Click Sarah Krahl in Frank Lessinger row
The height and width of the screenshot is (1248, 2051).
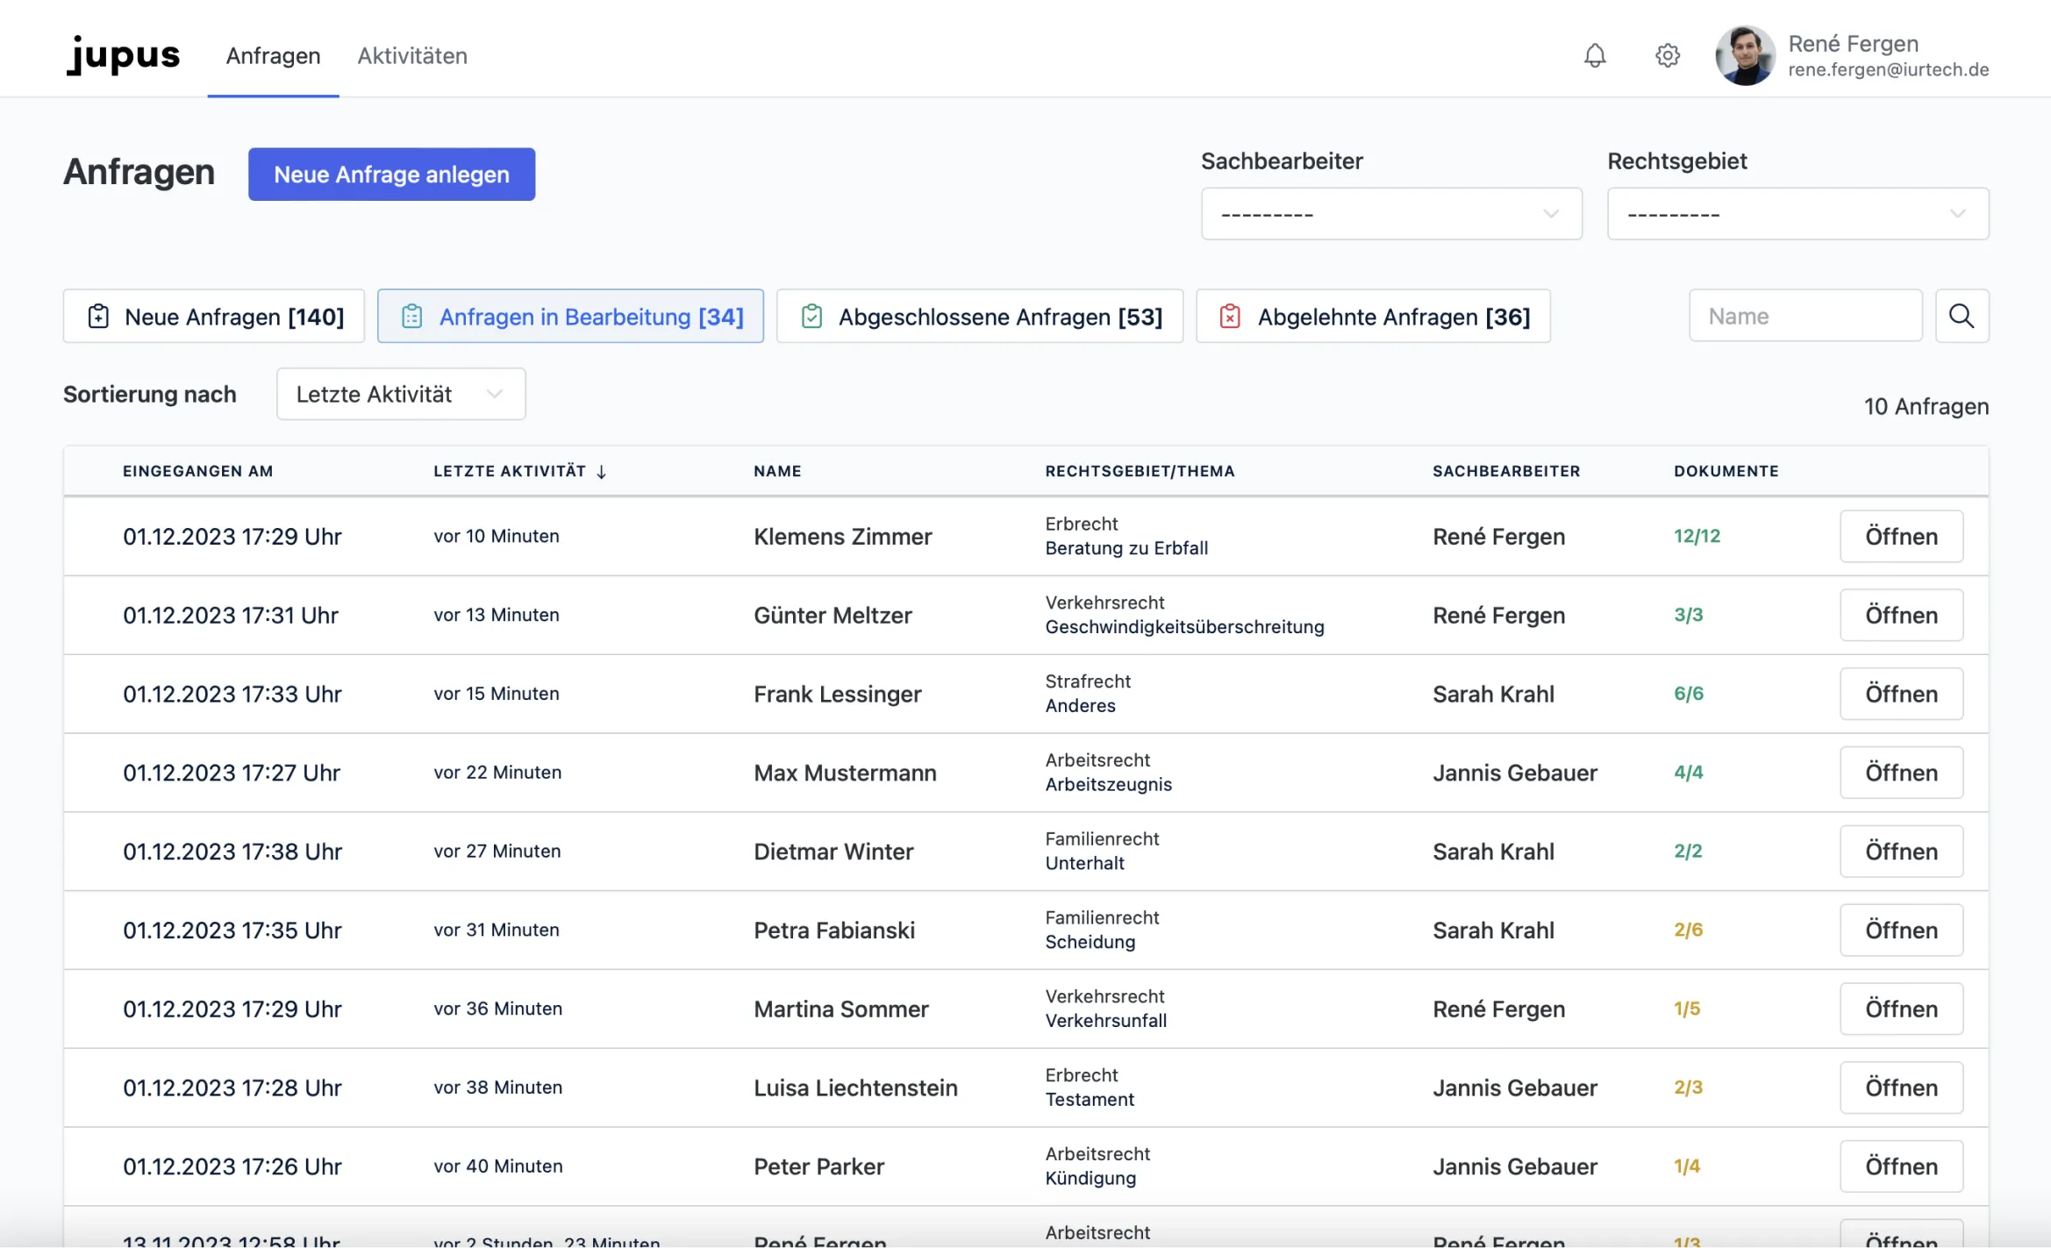click(x=1493, y=694)
